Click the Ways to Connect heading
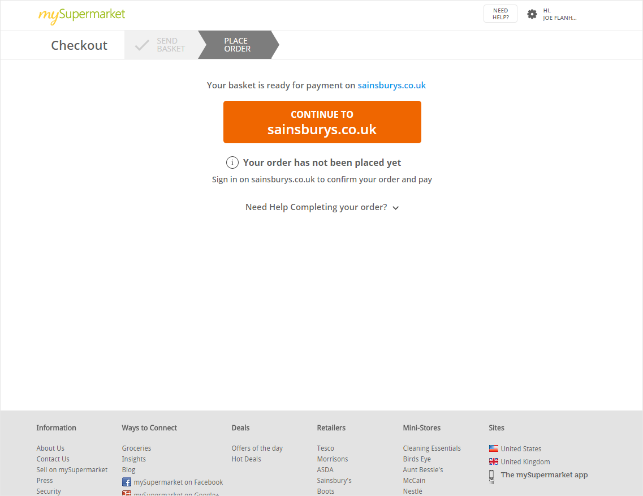 click(x=149, y=428)
